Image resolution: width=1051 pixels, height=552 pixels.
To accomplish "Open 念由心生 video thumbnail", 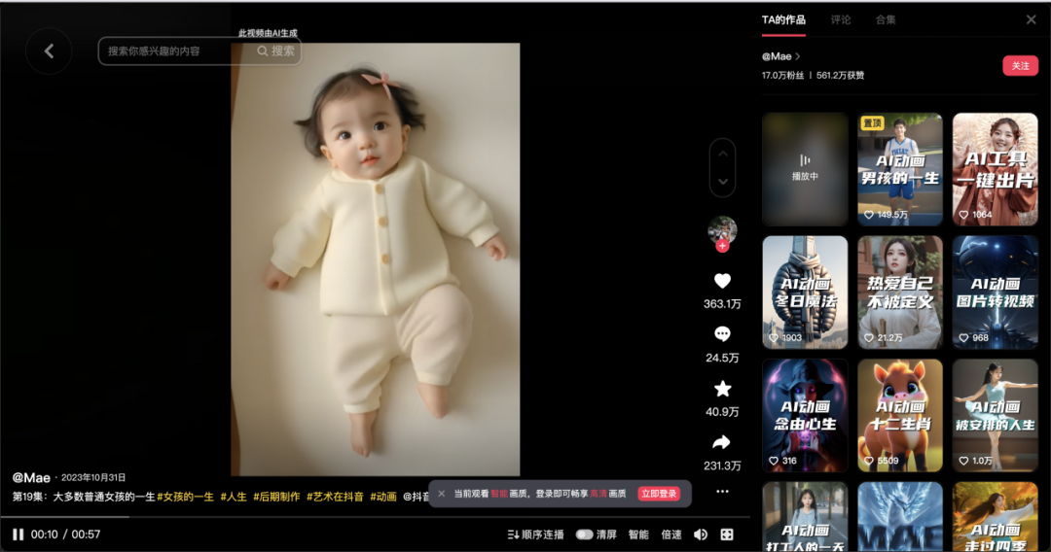I will tap(805, 416).
